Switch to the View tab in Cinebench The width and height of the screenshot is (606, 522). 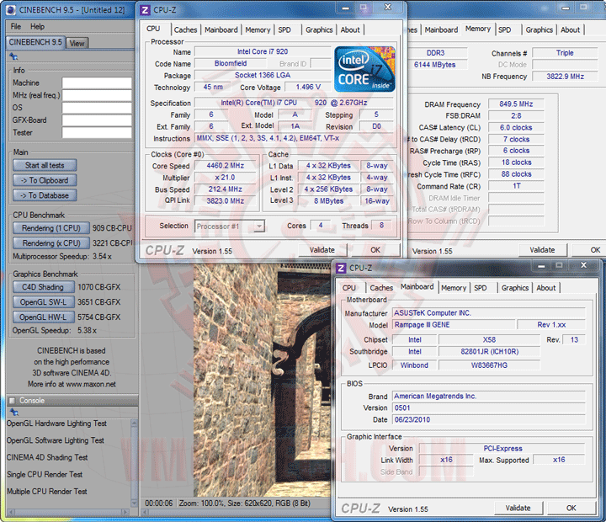coord(77,43)
